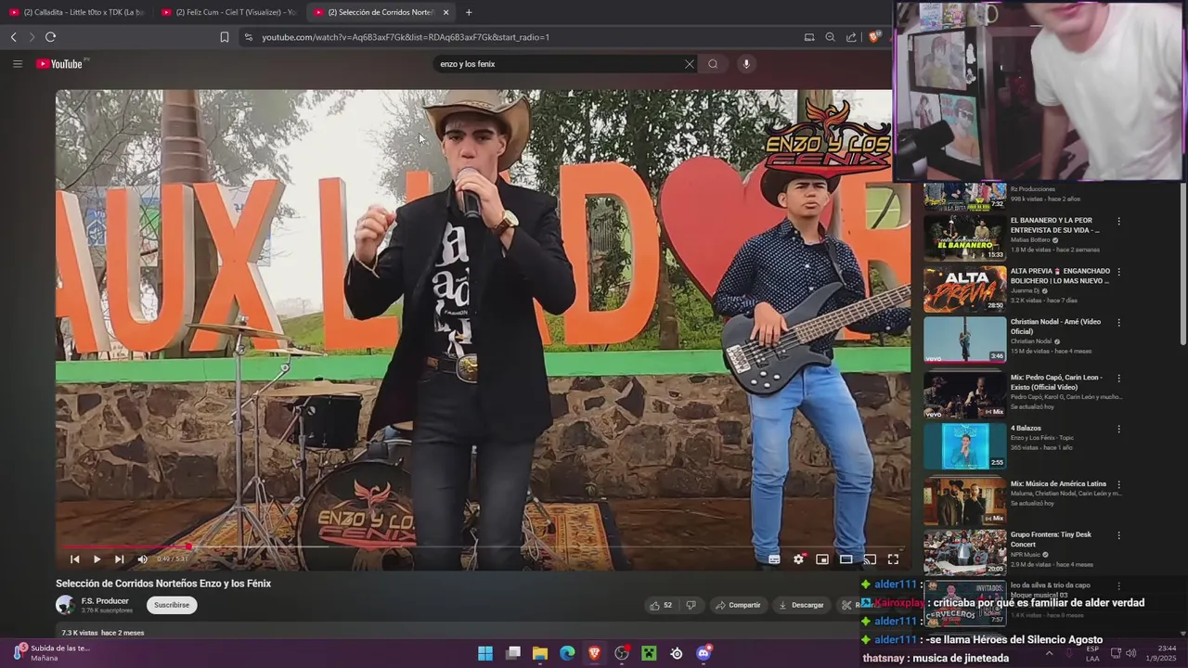Close the Selección de Corridos tab
The image size is (1188, 668).
[445, 12]
